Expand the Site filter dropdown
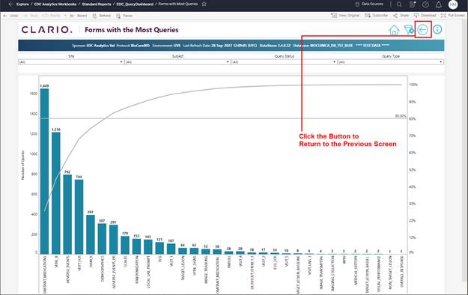The width and height of the screenshot is (468, 295). (x=71, y=62)
